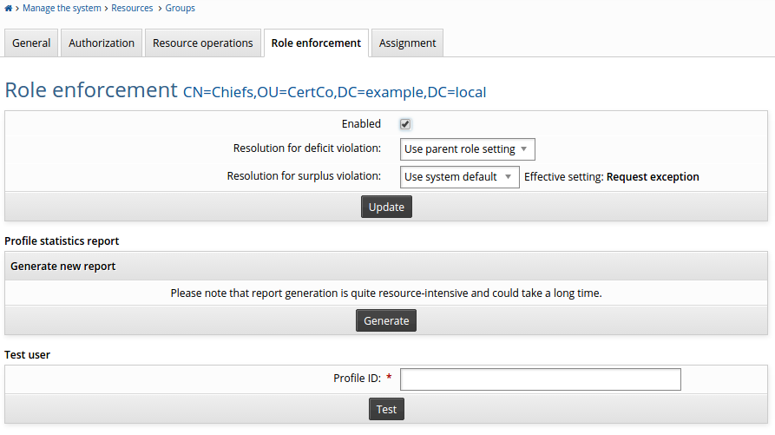
Task: Go to Resources breadcrumb link
Action: coord(132,9)
